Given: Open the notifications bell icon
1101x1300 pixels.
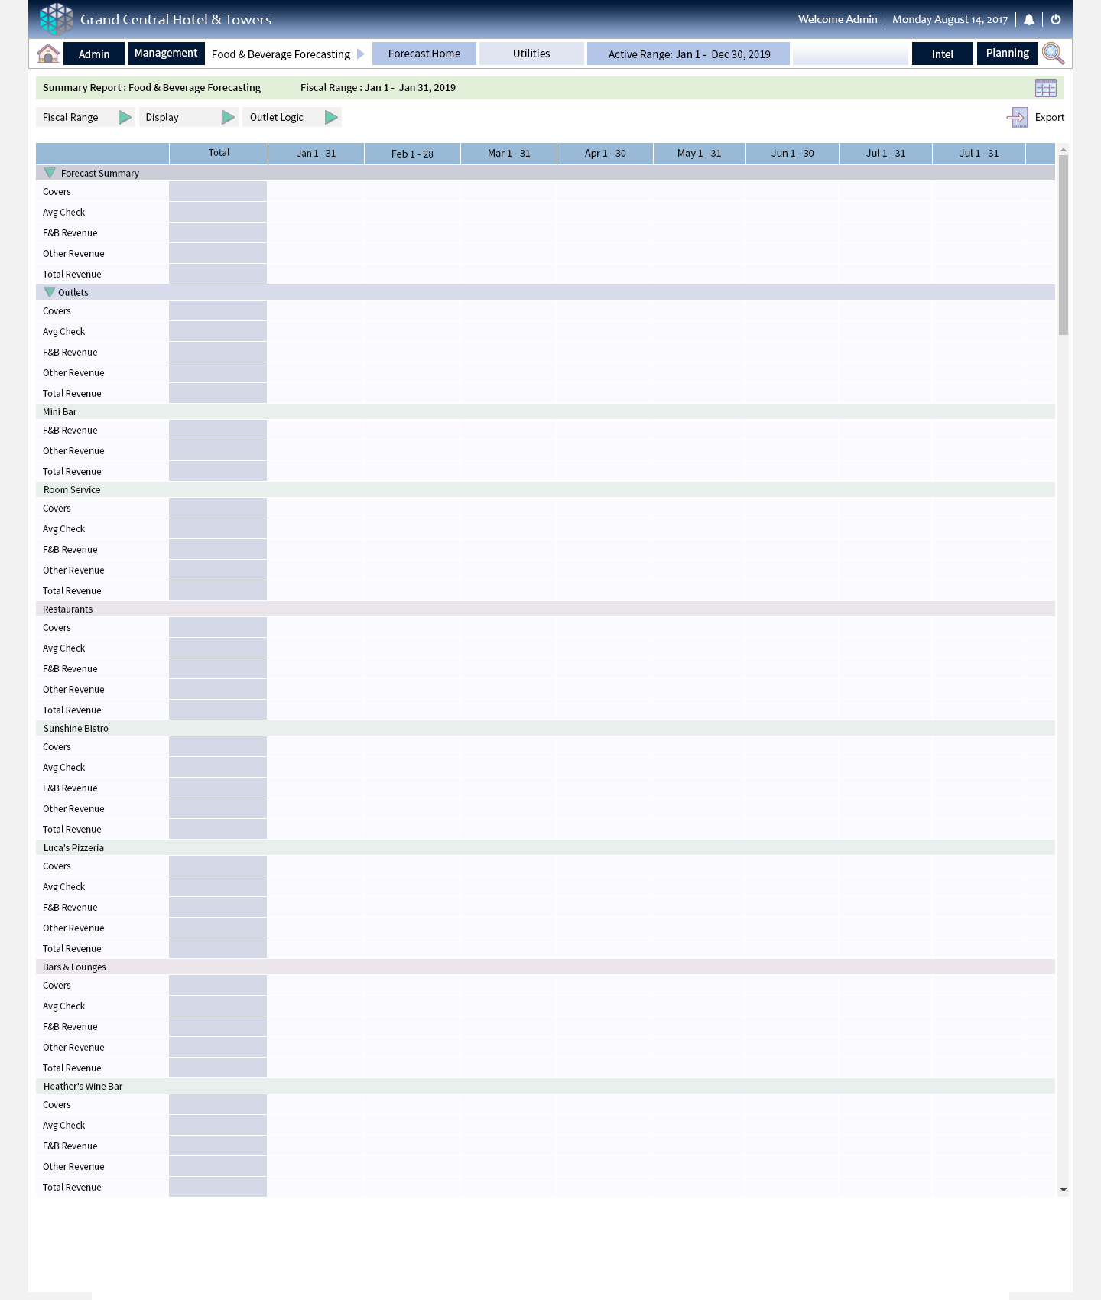Looking at the screenshot, I should coord(1029,20).
